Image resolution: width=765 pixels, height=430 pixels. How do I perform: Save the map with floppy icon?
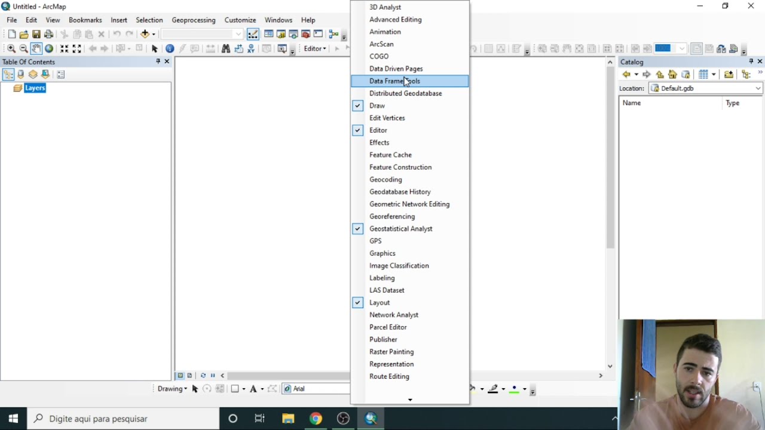36,34
